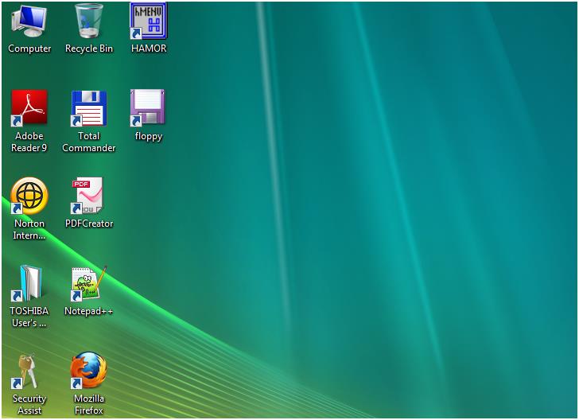Select the PDFCreator shortcut icon

[87, 196]
